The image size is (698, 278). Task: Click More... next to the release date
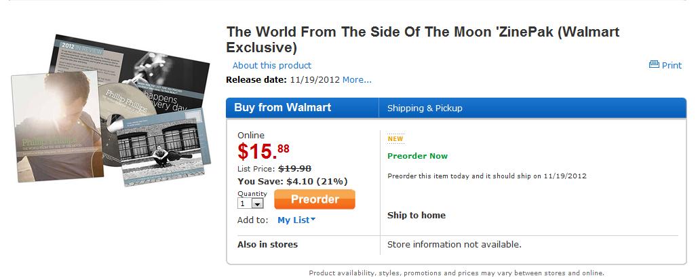[357, 80]
